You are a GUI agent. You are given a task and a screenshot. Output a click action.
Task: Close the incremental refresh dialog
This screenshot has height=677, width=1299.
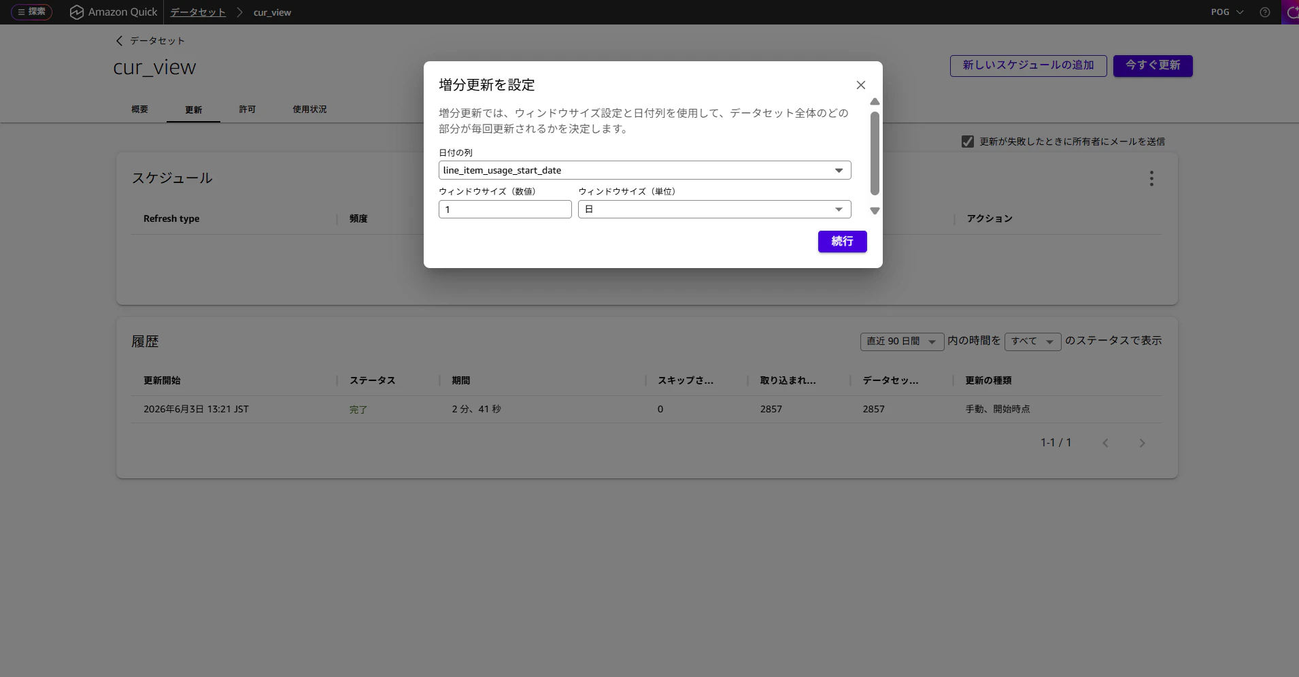[861, 85]
